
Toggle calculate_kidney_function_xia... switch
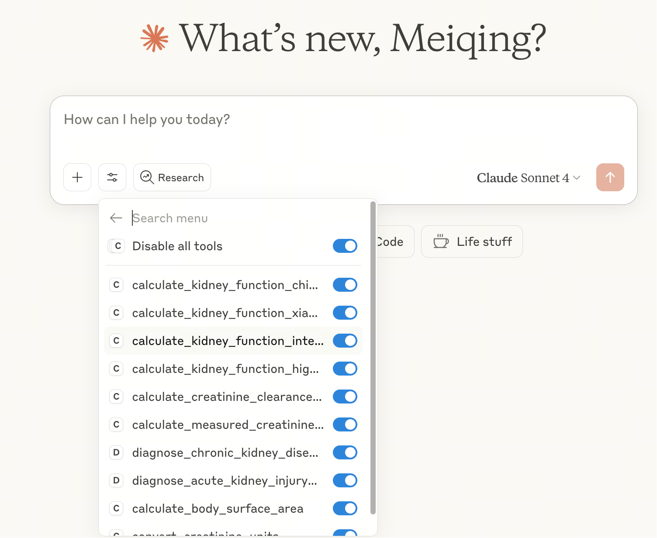pyautogui.click(x=345, y=313)
